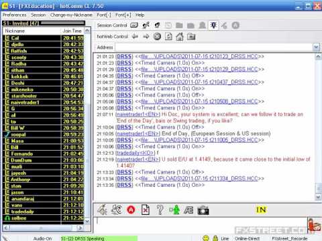
Task: Open the Change-my-Nickname menu
Action: [x=71, y=15]
